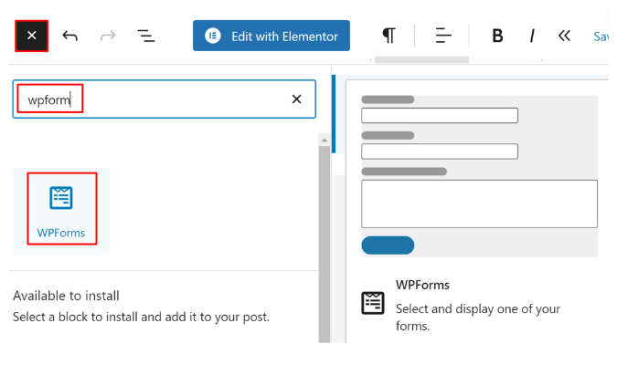Viewport: 617px width, 365px height.
Task: Click the double chevron collapse icon
Action: point(564,36)
